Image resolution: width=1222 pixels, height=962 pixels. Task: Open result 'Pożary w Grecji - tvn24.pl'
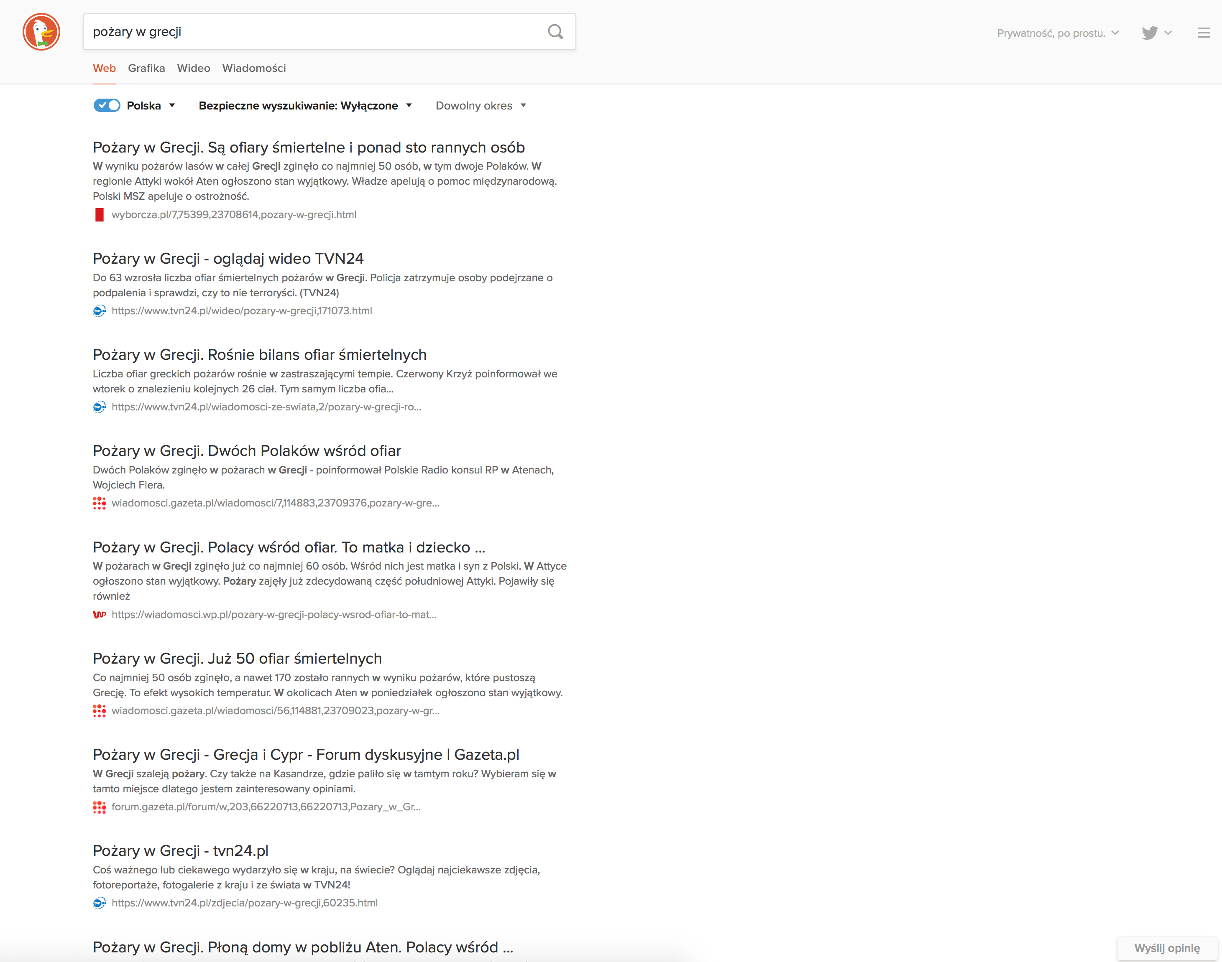[181, 851]
